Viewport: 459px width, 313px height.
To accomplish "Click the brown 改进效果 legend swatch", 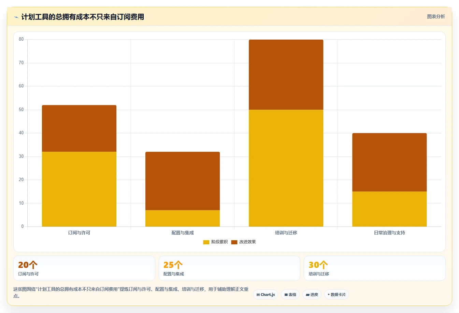I will (234, 242).
